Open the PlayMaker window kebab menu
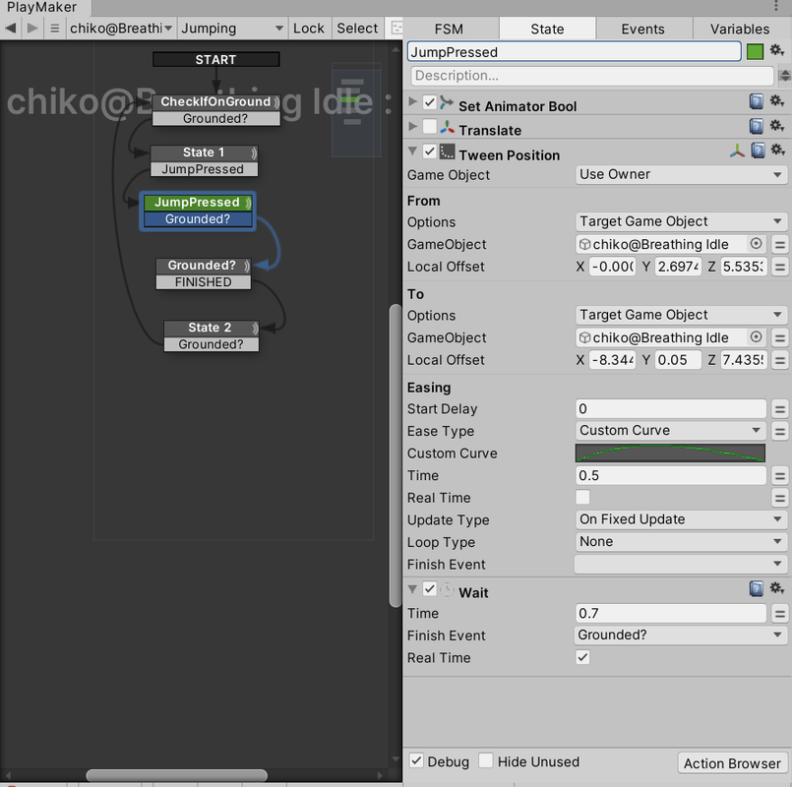The image size is (792, 787). [776, 6]
